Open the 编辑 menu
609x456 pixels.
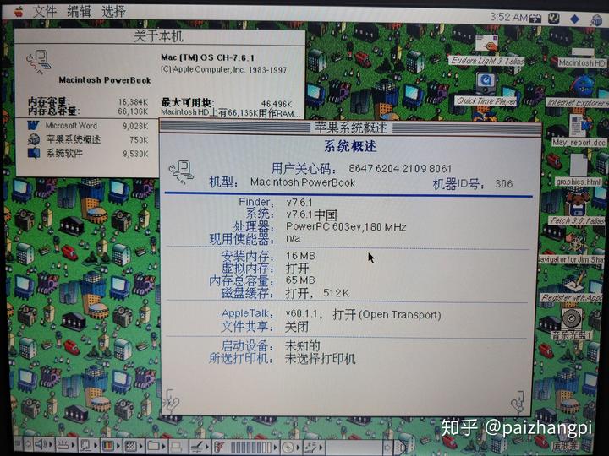click(x=79, y=12)
